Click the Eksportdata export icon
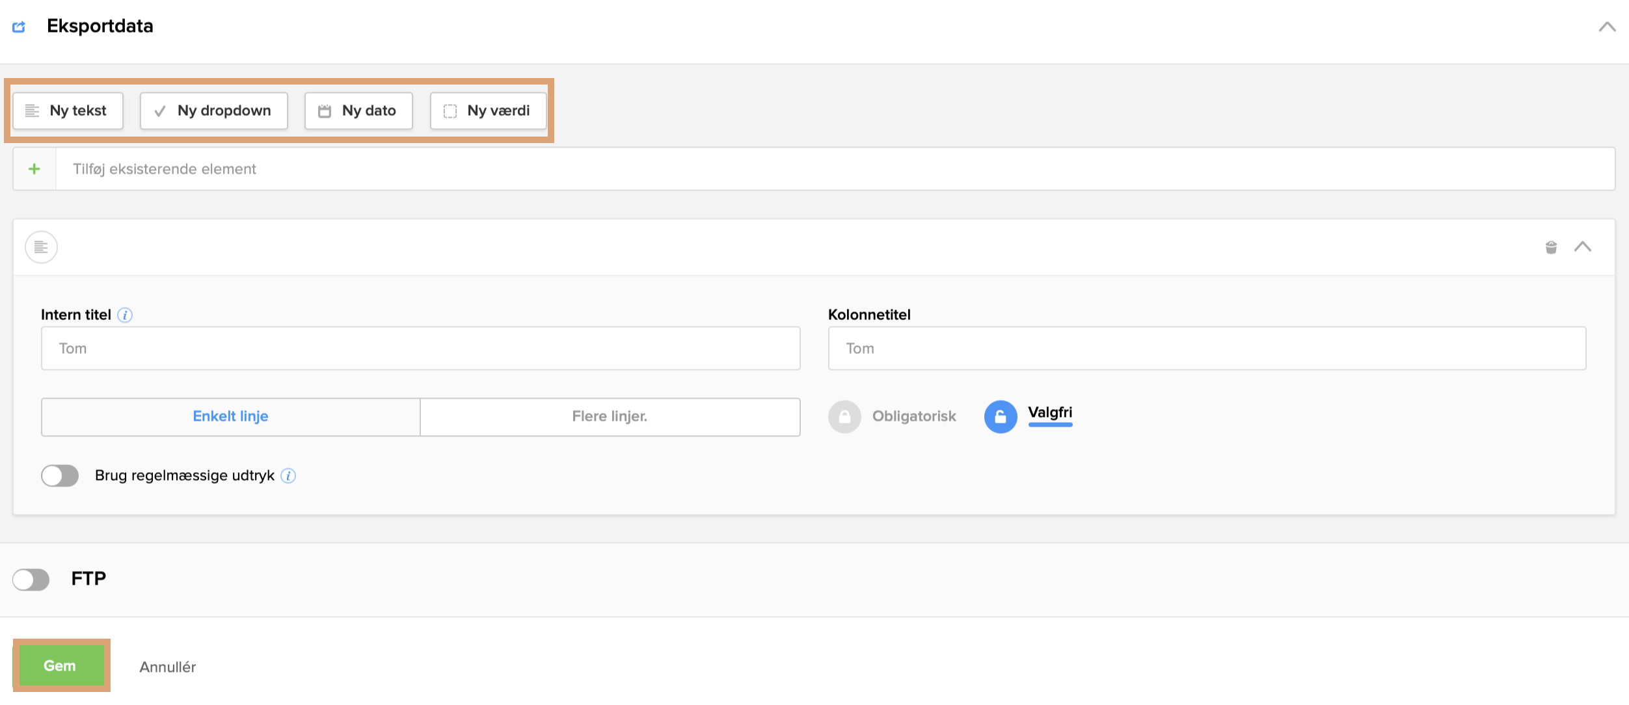 pyautogui.click(x=19, y=27)
